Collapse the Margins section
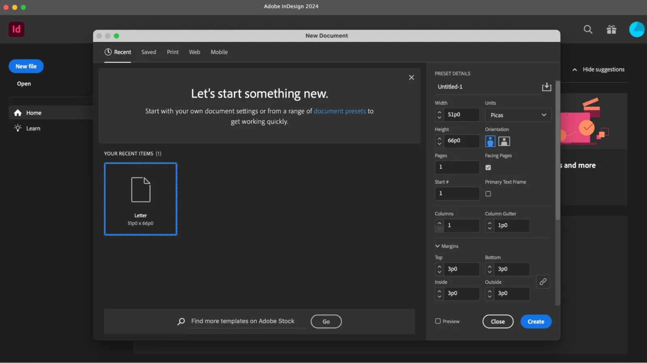Viewport: 647px width, 363px height. click(x=438, y=246)
